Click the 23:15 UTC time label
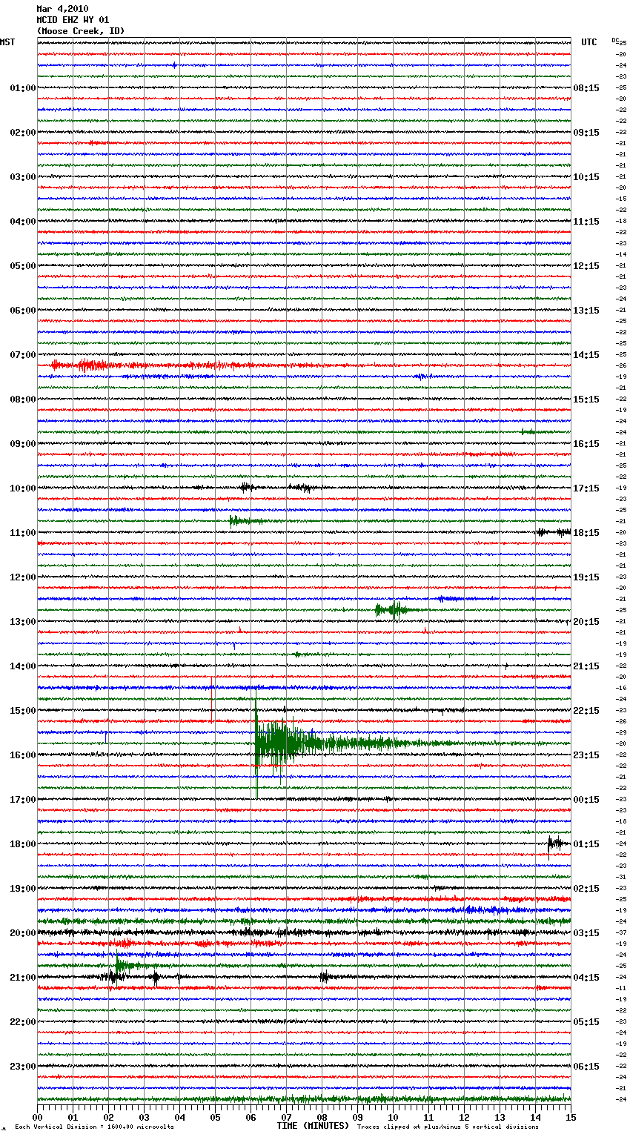This screenshot has width=630, height=1137. coord(586,755)
